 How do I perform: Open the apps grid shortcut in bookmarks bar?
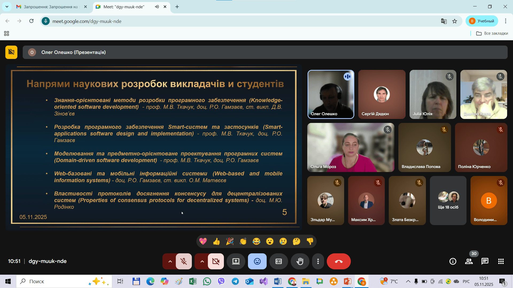[x=7, y=33]
